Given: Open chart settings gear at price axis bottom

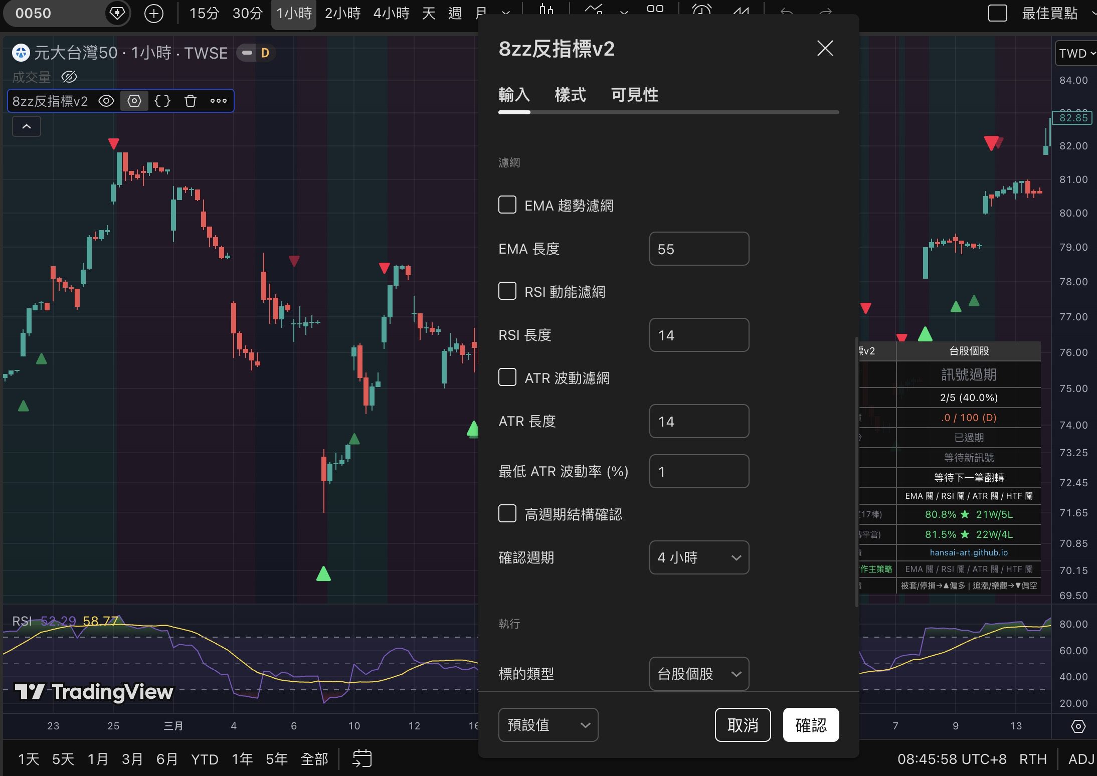Looking at the screenshot, I should pos(1078,726).
